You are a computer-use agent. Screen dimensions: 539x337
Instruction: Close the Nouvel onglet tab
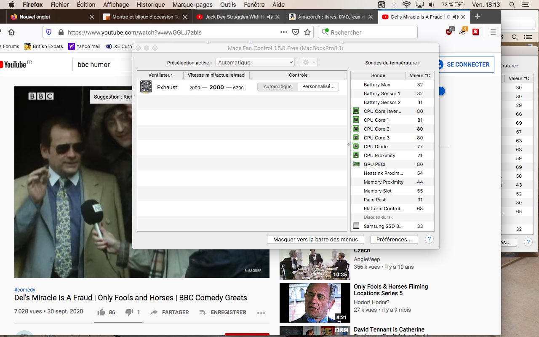[92, 17]
